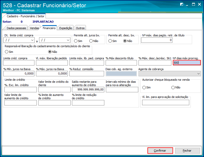Go to the Outros tab
The height and width of the screenshot is (157, 204).
tap(80, 28)
